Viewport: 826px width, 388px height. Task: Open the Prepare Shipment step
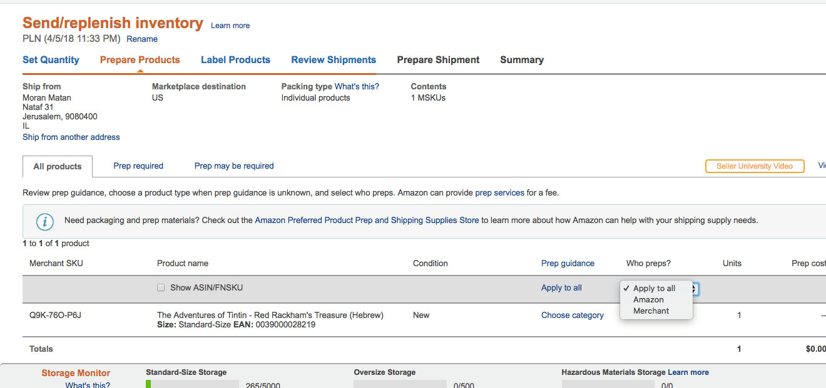tap(438, 60)
